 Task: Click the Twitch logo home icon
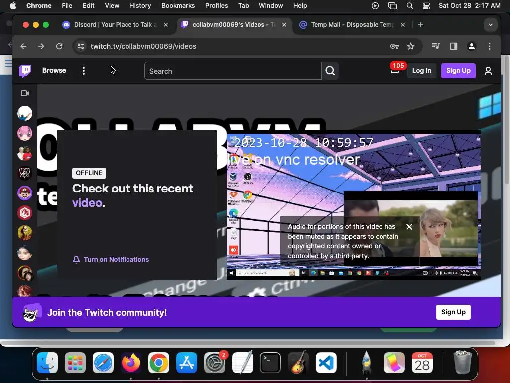[25, 71]
